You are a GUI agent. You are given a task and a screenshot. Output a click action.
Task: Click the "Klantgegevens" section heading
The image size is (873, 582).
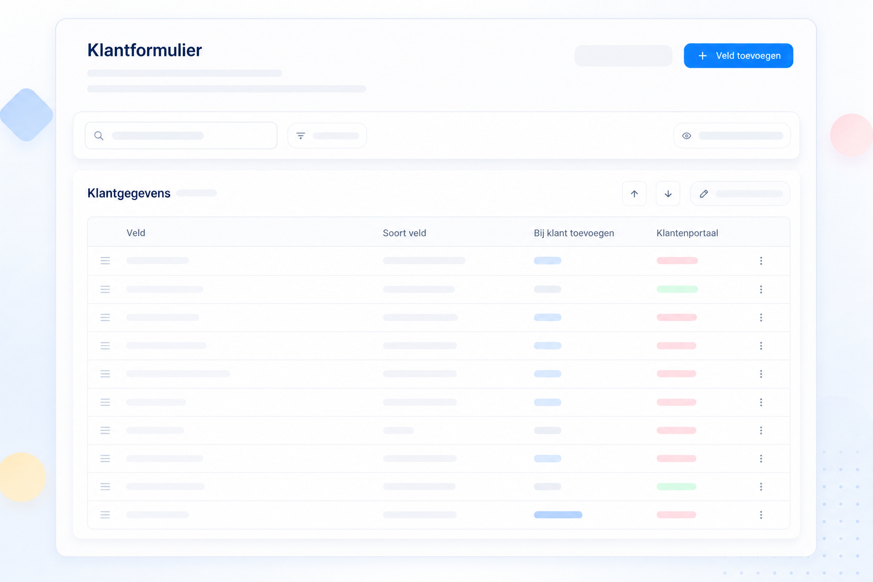129,193
